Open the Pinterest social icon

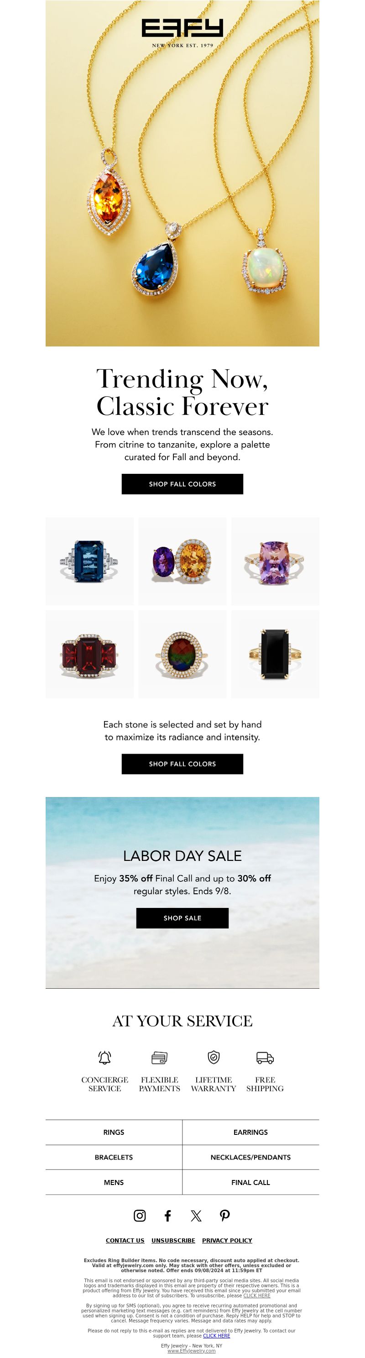pos(224,1216)
